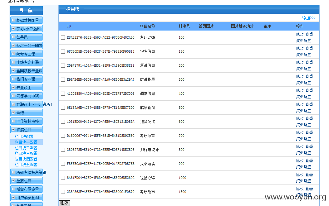Screen dimensions: 329x206
Task: Click 修改 for 报考信息 row
Action: tap(300, 48)
